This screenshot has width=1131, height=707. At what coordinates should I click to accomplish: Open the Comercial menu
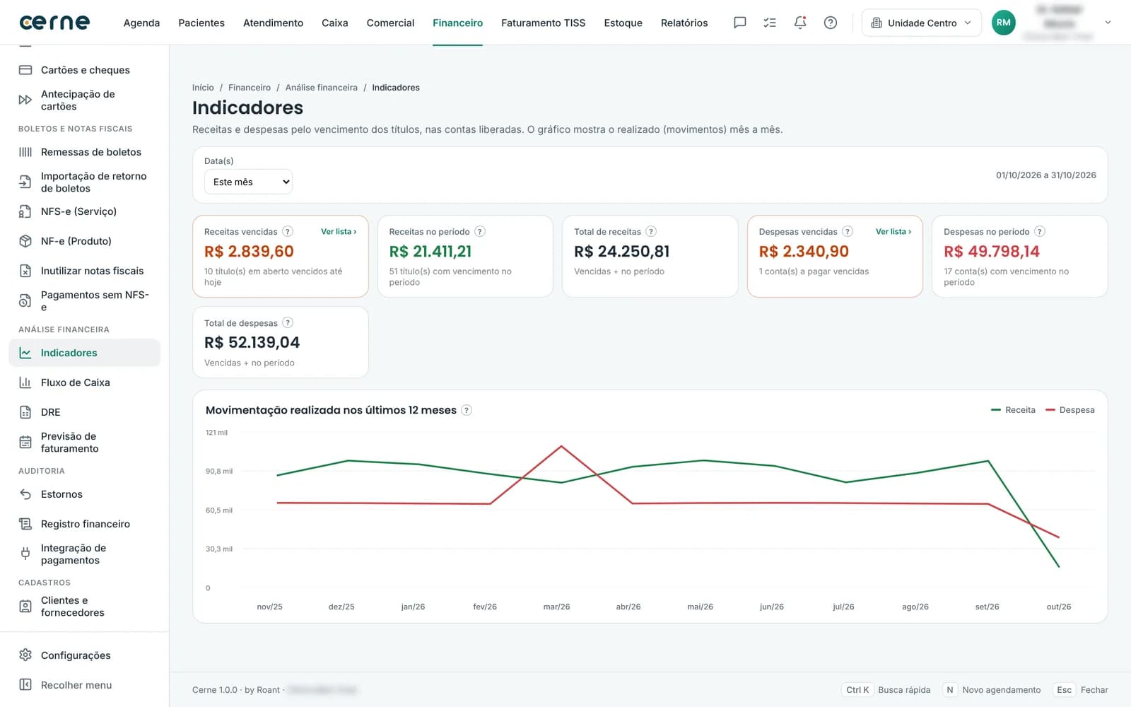click(x=390, y=23)
